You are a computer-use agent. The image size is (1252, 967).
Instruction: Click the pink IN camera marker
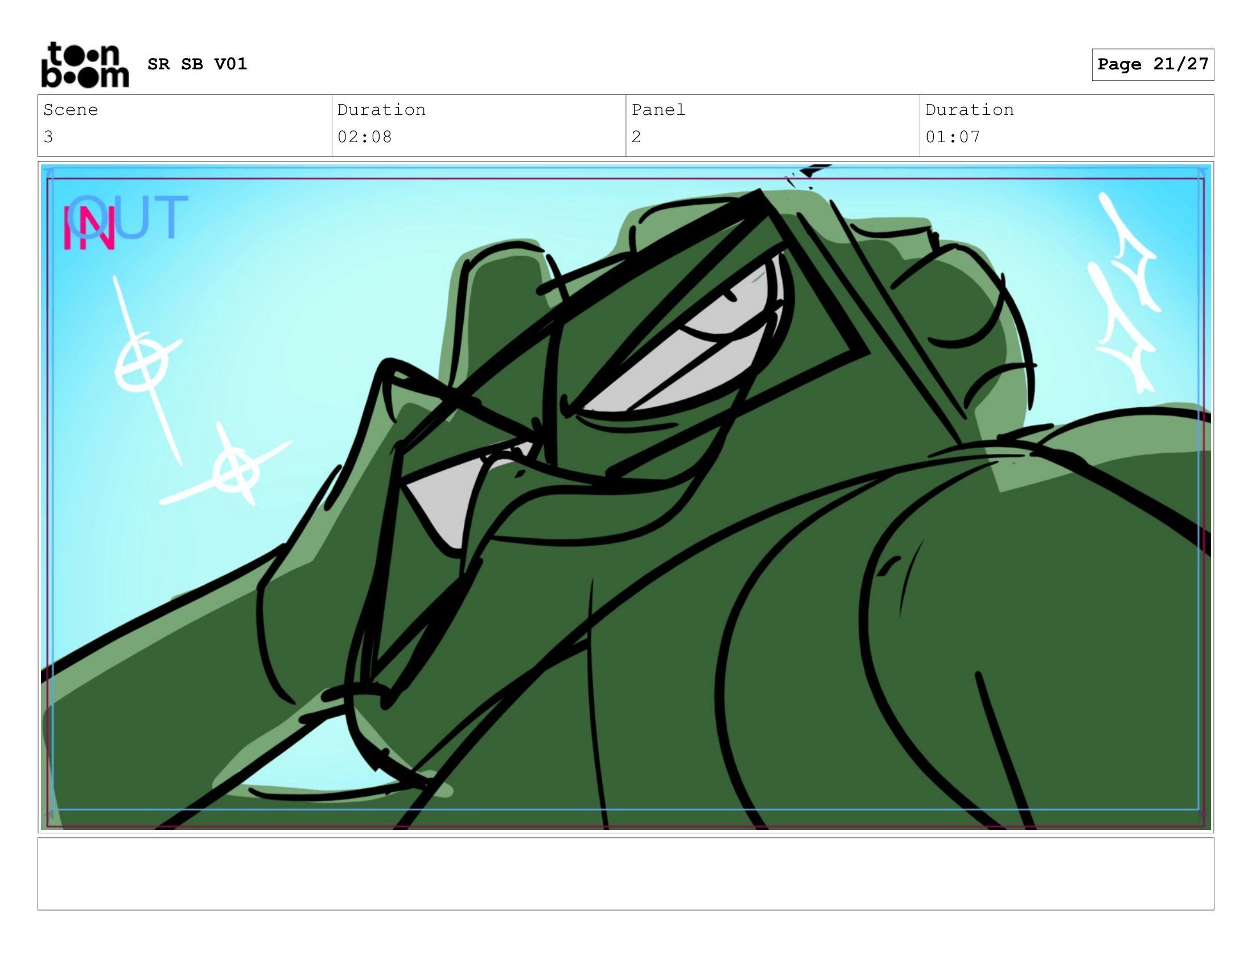[x=89, y=229]
